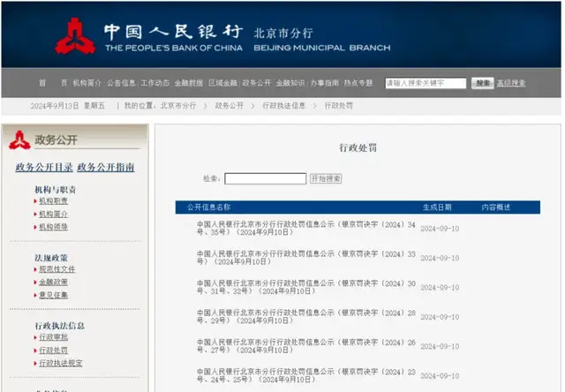Open penalty notice 23号、24号、25号 entry
This screenshot has height=392, width=565.
(x=306, y=376)
